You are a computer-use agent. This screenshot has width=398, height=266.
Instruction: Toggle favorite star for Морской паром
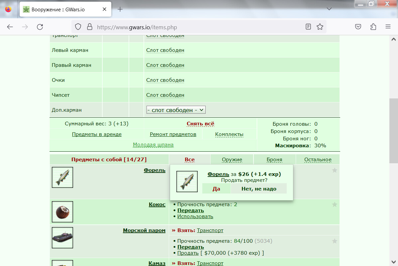click(335, 241)
